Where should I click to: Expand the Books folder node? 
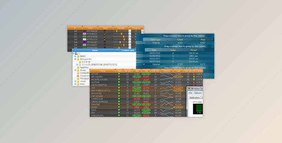tap(75, 70)
